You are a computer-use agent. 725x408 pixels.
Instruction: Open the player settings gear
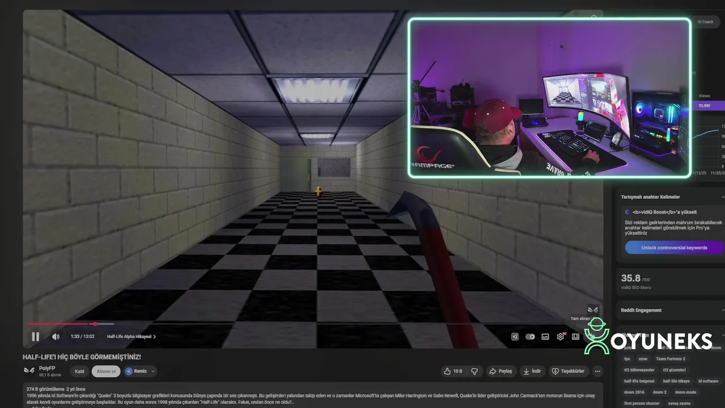(x=560, y=337)
